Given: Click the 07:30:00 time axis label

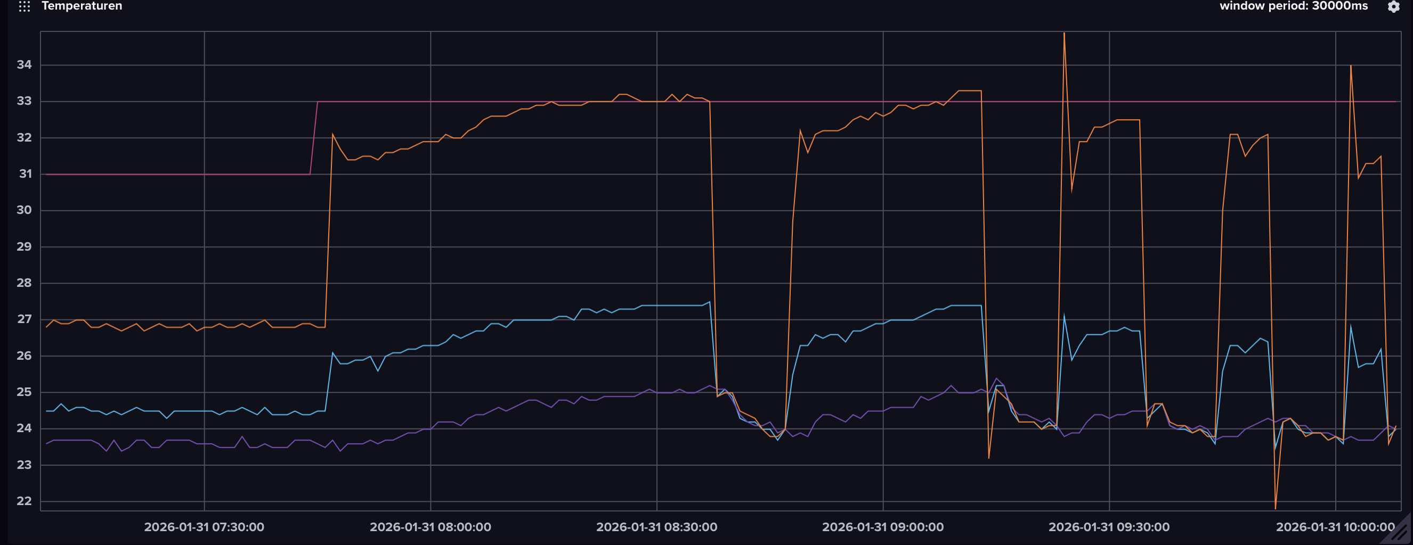Looking at the screenshot, I should pyautogui.click(x=204, y=527).
